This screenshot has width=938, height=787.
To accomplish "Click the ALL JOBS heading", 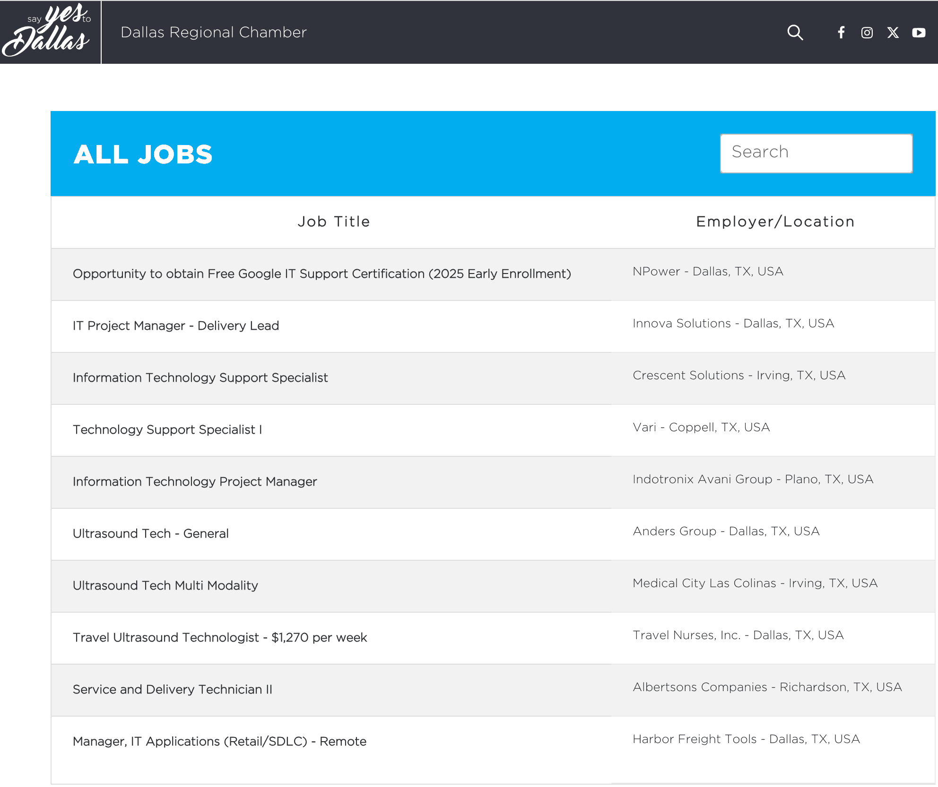I will pos(143,154).
